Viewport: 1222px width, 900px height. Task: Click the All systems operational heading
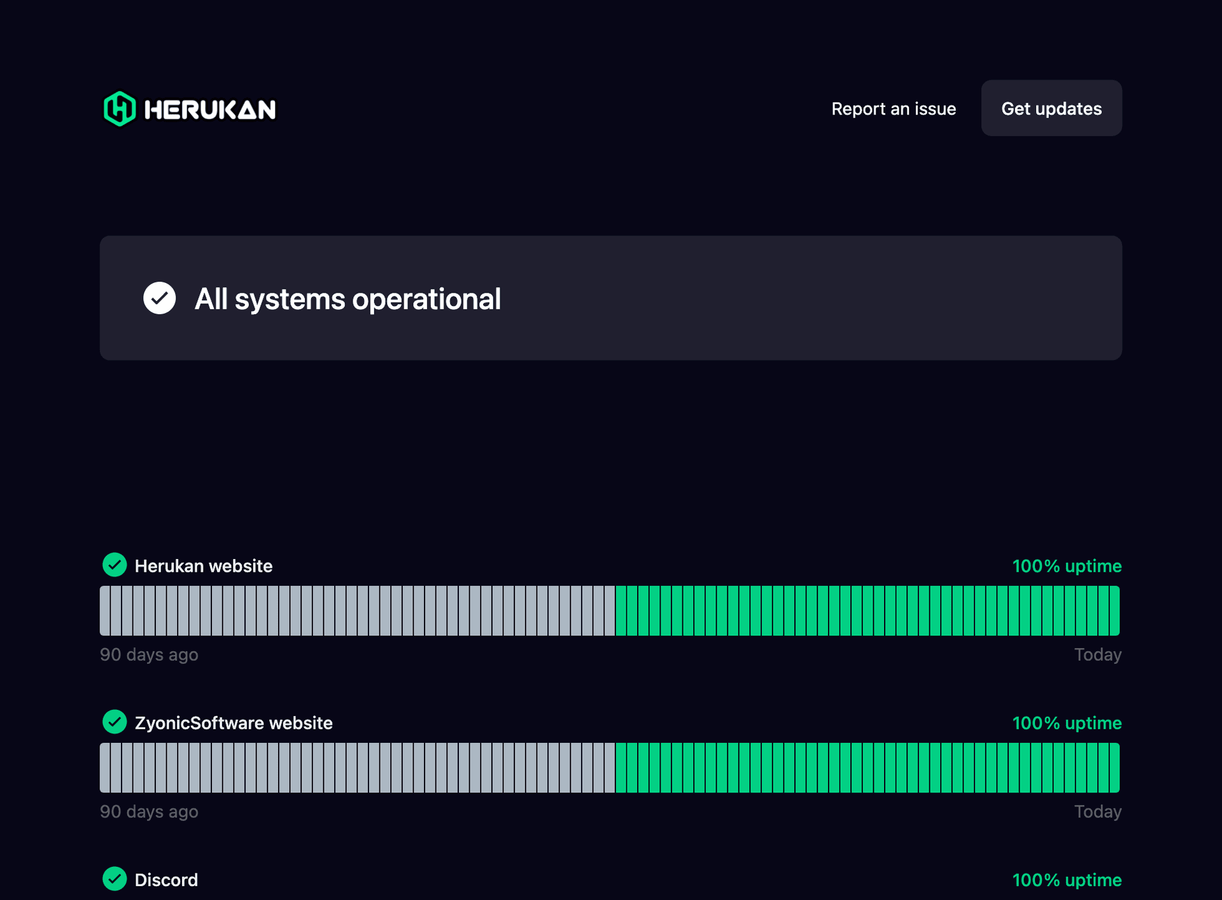(x=348, y=299)
